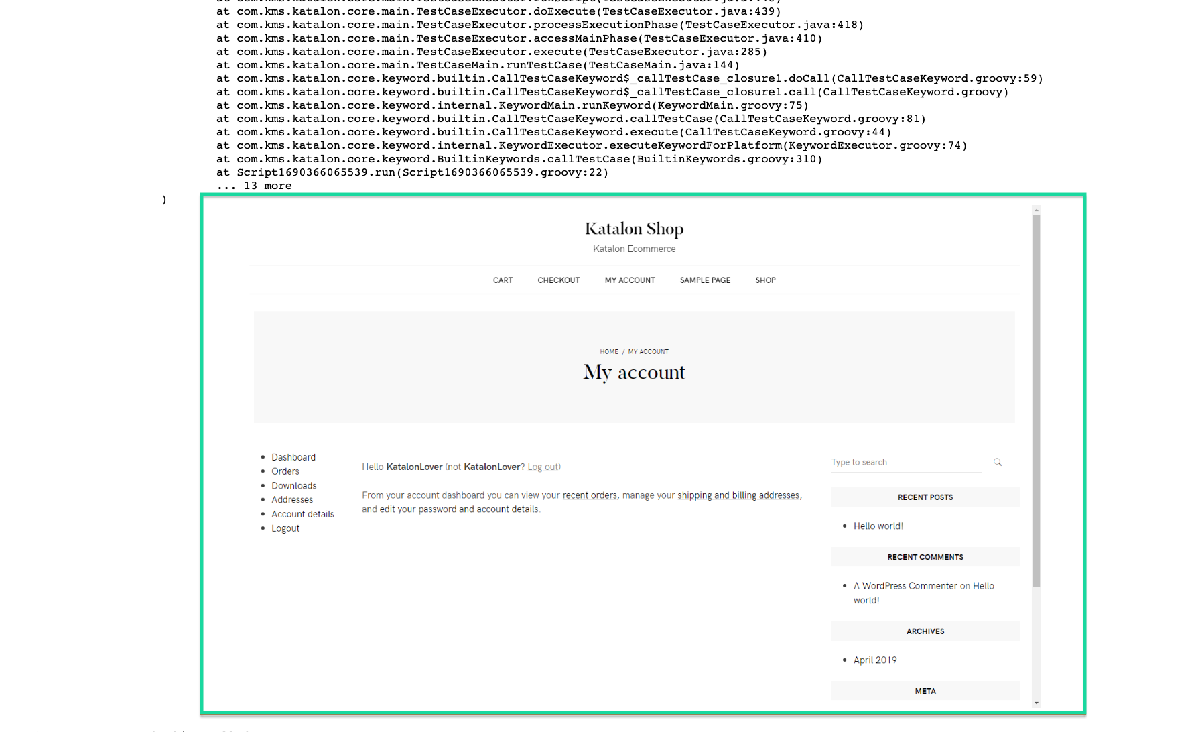Click the Log out link next to KatalonLover
Screen dimensions: 1198x732
coord(543,467)
